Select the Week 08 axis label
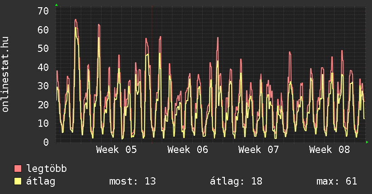372x194 pixels. [x=330, y=150]
